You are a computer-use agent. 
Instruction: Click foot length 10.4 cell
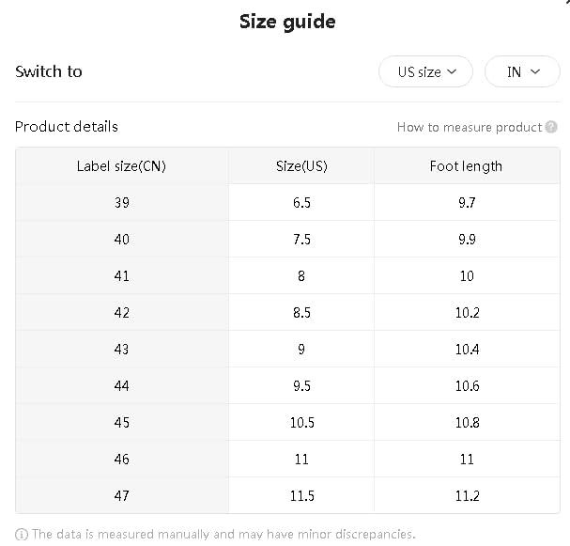pos(467,350)
